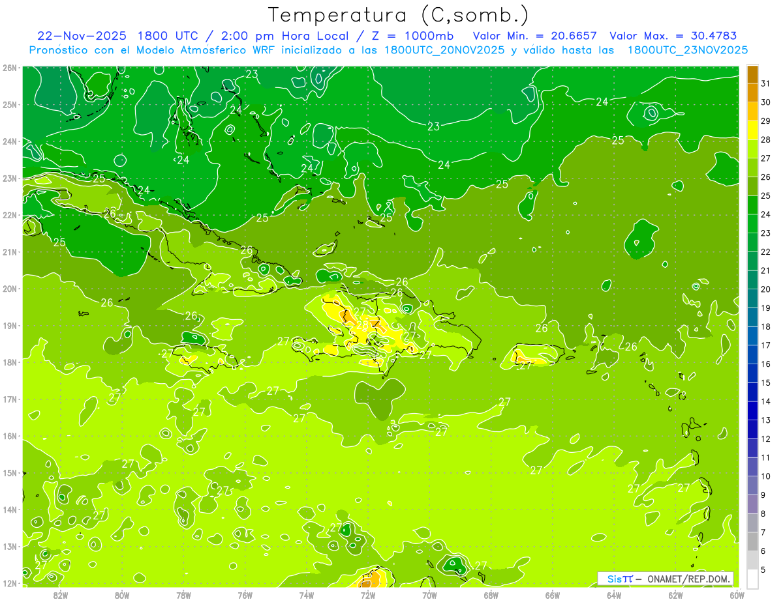
Task: Click longitude axis label '82W'
Action: (61, 594)
